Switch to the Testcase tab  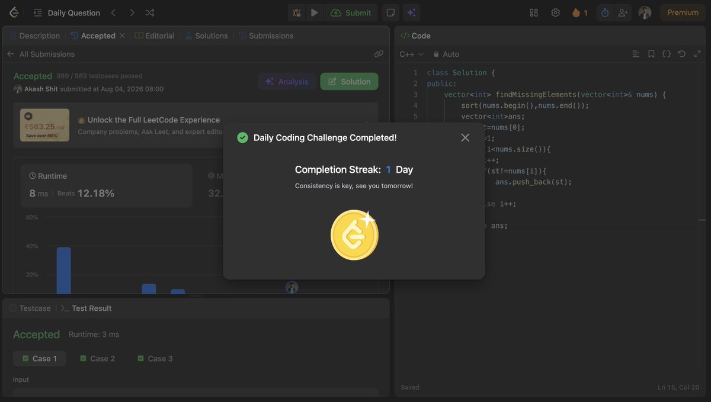[30, 308]
